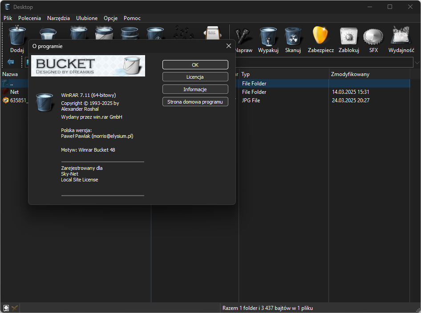
Task: Click the crossed password icon in status bar
Action: pyautogui.click(x=15, y=308)
